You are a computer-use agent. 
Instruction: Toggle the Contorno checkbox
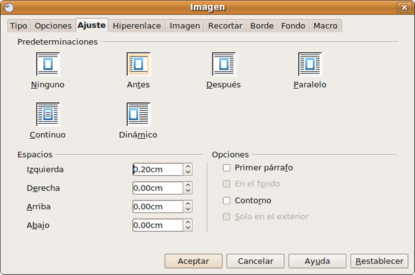pos(227,200)
